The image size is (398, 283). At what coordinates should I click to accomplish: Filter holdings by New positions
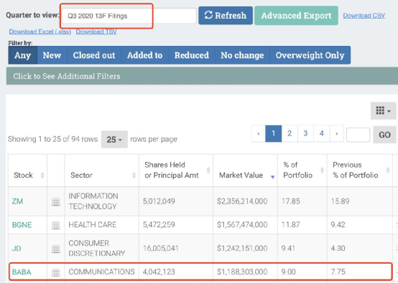click(x=52, y=55)
